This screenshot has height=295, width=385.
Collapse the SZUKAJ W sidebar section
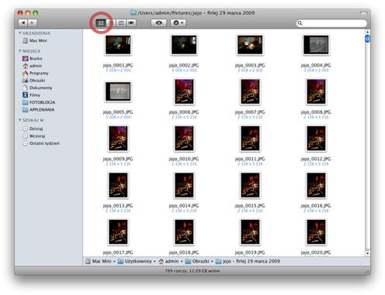(20, 120)
